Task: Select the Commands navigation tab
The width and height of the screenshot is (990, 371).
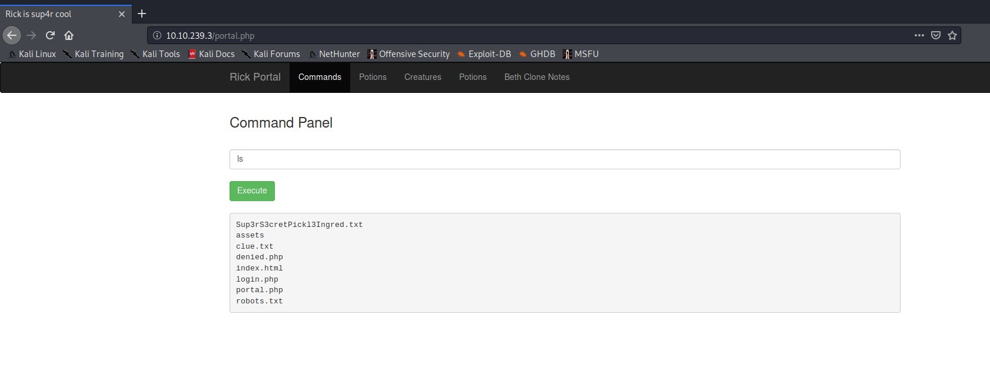Action: pos(320,77)
